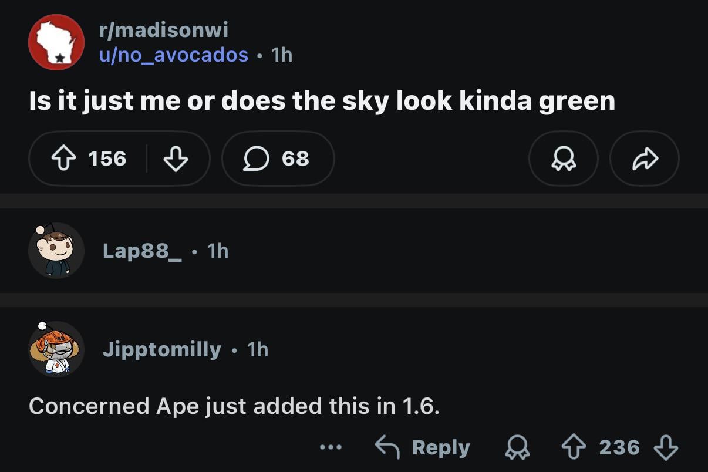The width and height of the screenshot is (708, 472).
Task: Open Jipptomilly's user profile name
Action: 161,350
